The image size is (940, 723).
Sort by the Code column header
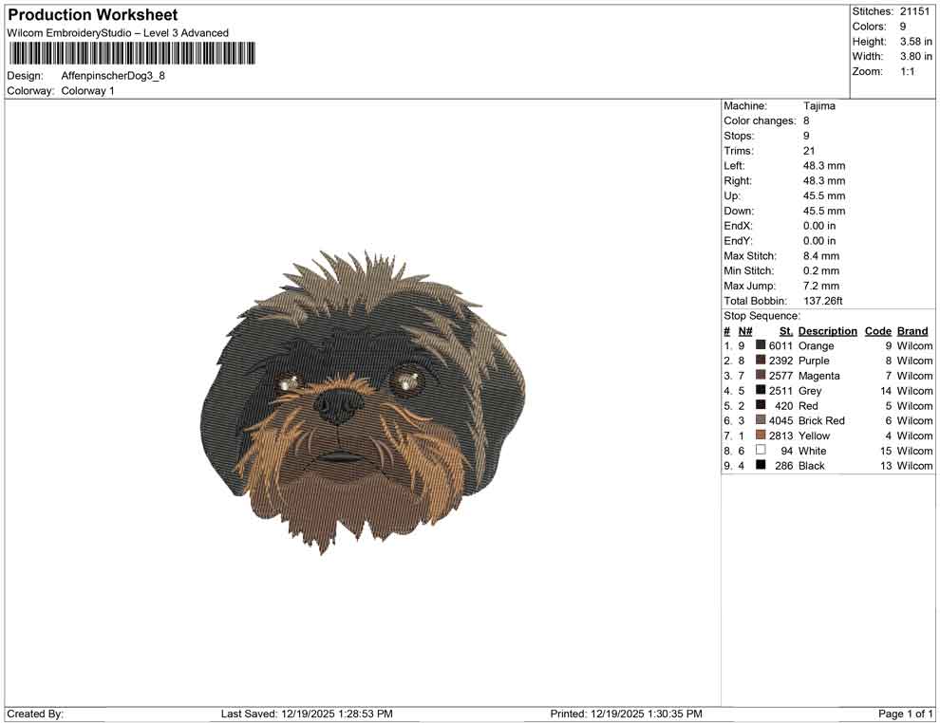(x=878, y=330)
